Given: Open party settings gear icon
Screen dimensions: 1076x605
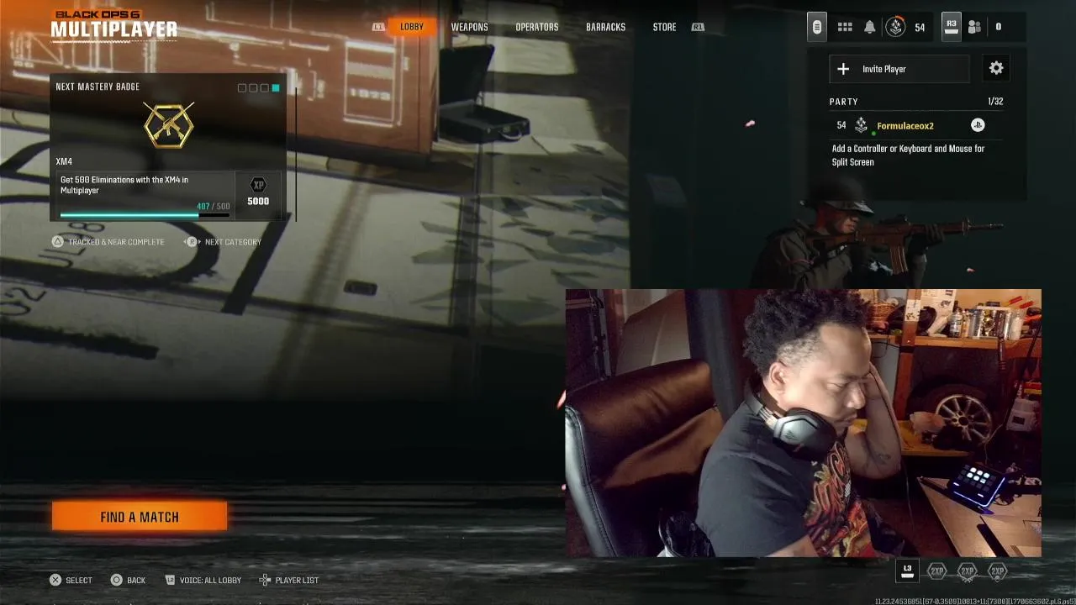Looking at the screenshot, I should 996,69.
